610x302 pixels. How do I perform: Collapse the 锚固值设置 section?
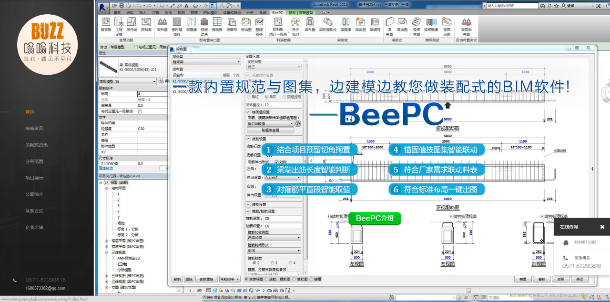click(248, 112)
